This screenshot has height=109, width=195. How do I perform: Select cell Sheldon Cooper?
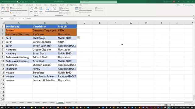pyautogui.click(x=45, y=65)
